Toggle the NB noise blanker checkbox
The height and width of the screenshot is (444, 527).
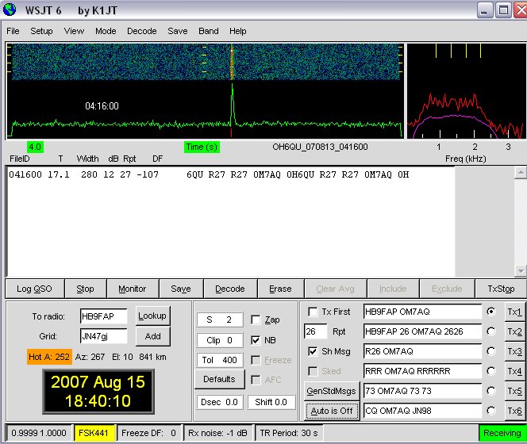tap(256, 340)
